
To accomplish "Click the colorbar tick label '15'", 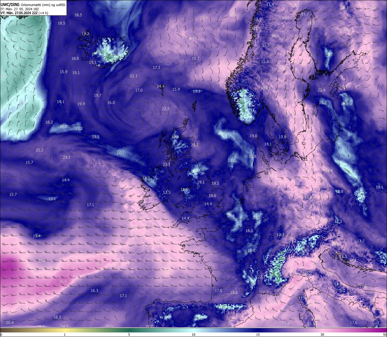I will (258, 335).
